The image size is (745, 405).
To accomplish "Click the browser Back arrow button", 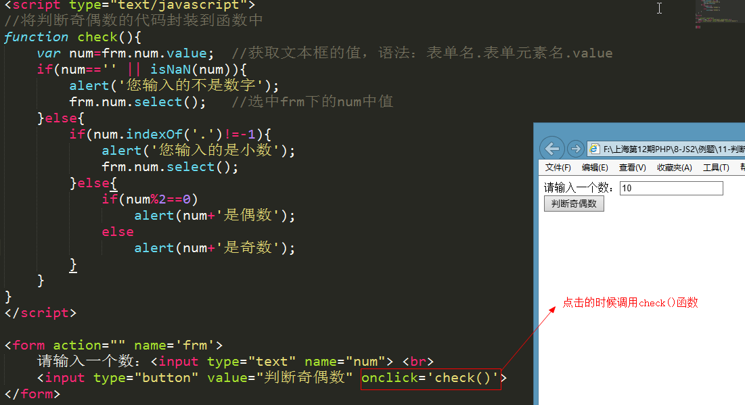I will click(x=552, y=149).
